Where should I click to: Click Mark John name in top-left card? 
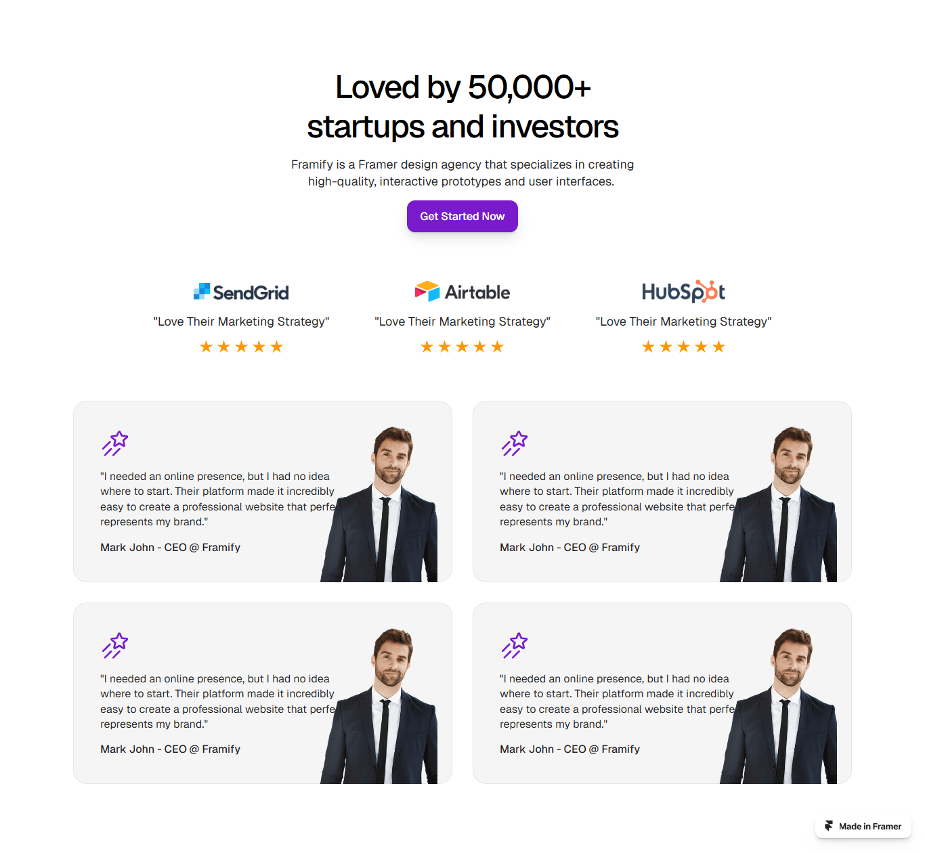point(127,547)
